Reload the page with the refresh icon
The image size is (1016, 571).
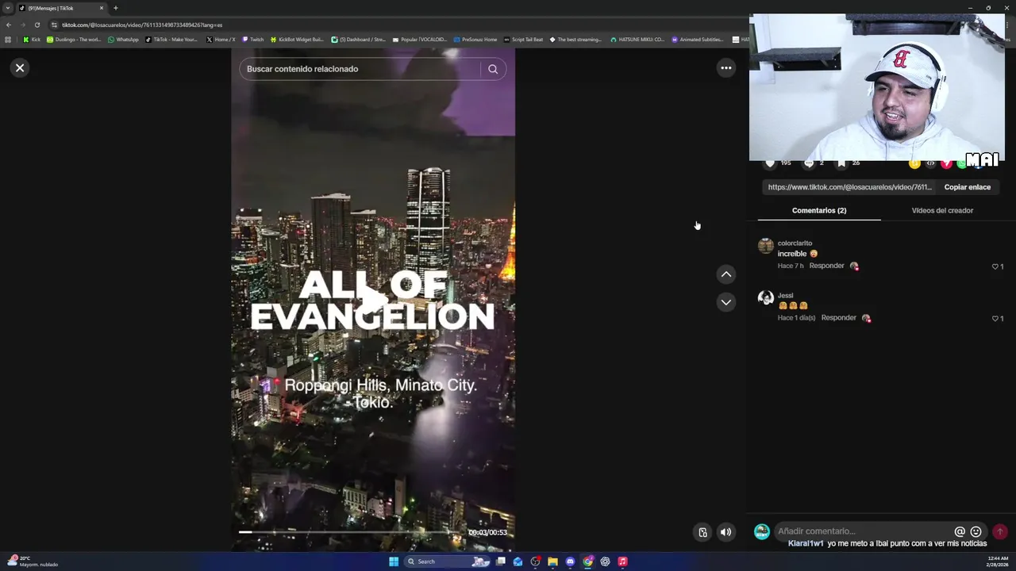37,25
